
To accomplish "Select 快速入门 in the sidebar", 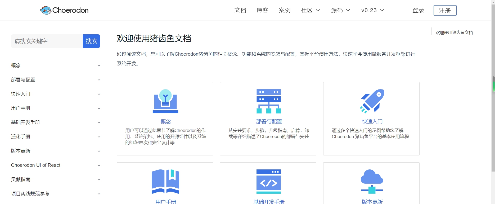I will 21,94.
